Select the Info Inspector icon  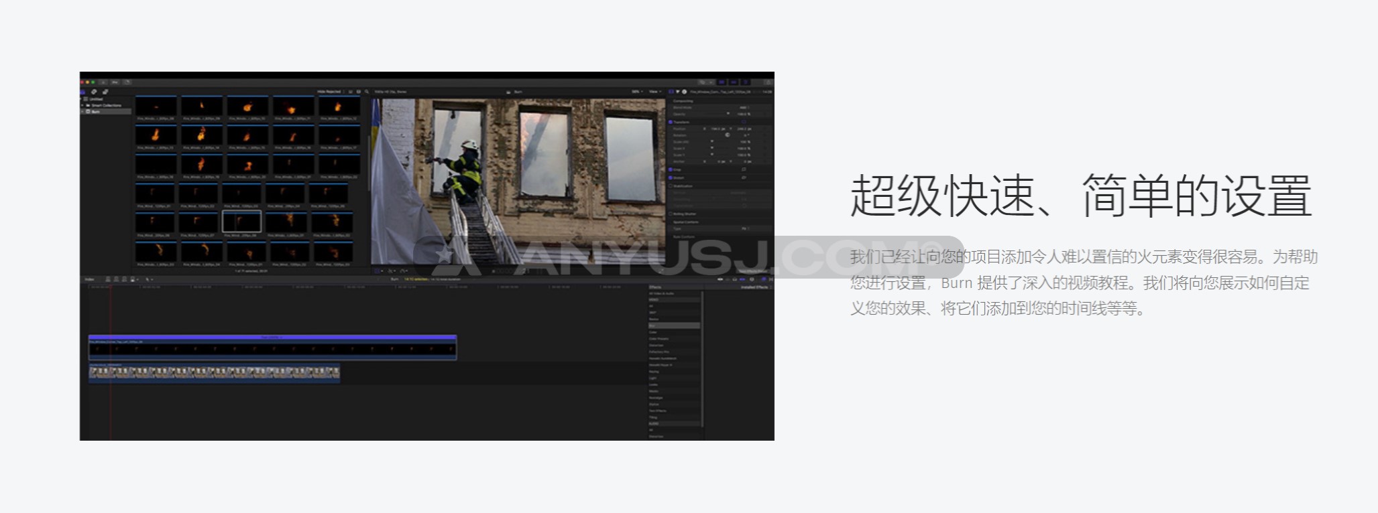click(x=684, y=92)
